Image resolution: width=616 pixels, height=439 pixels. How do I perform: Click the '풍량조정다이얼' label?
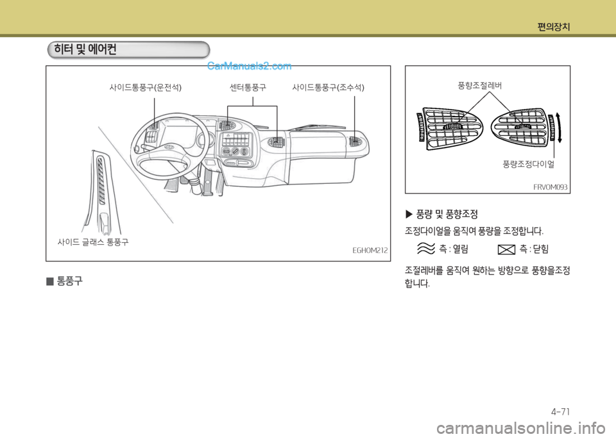(x=528, y=164)
